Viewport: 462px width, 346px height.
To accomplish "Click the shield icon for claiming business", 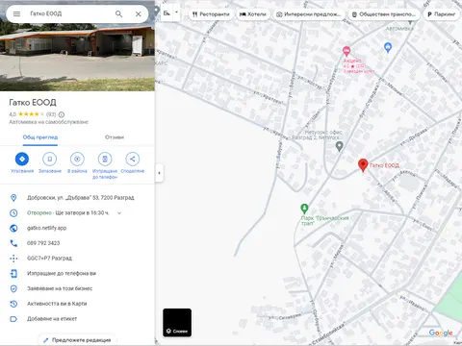I will pyautogui.click(x=13, y=288).
